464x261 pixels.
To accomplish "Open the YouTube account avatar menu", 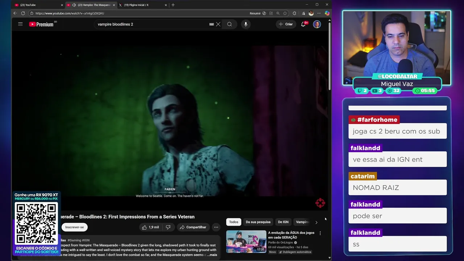I will (x=317, y=24).
